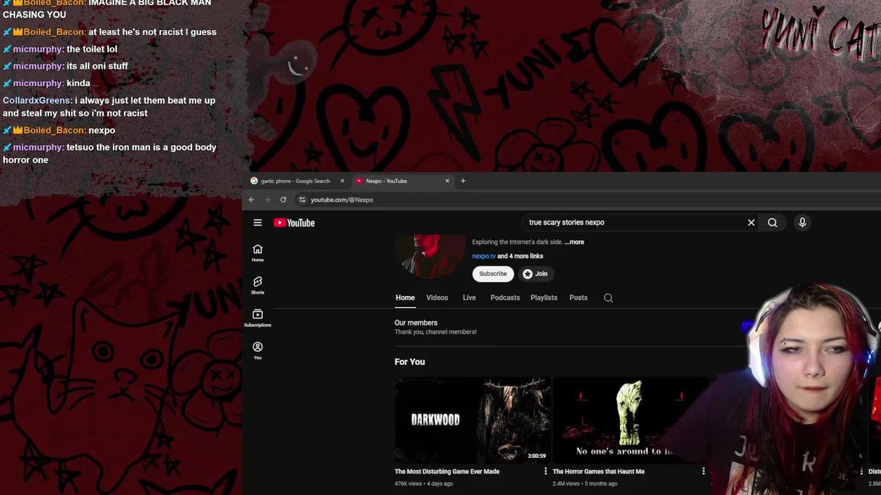This screenshot has width=881, height=495.
Task: Go back in the browser
Action: (251, 199)
